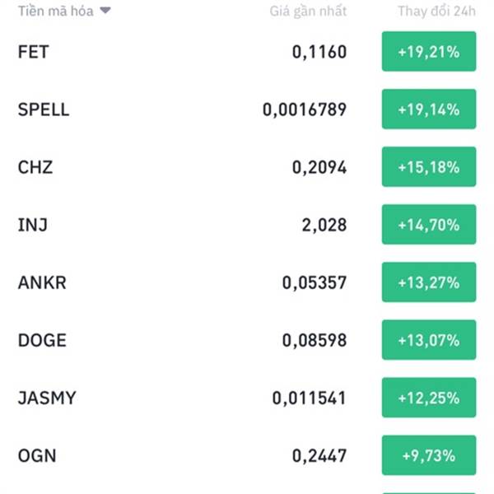The height and width of the screenshot is (494, 494).
Task: Tap the OGN +9,73% green badge
Action: point(429,455)
